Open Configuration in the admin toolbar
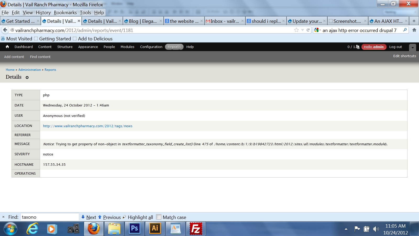This screenshot has height=236, width=419. 151,47
